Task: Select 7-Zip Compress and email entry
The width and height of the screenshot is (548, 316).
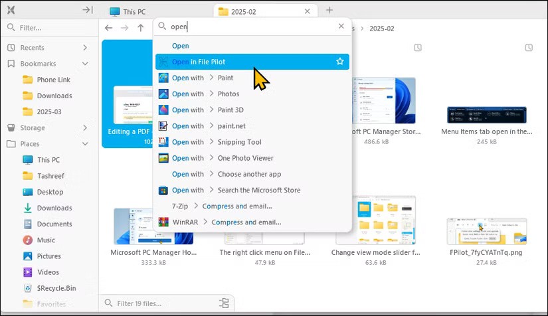Action: 236,206
